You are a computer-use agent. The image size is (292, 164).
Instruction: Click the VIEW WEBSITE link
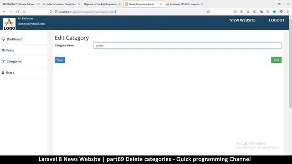(x=242, y=20)
